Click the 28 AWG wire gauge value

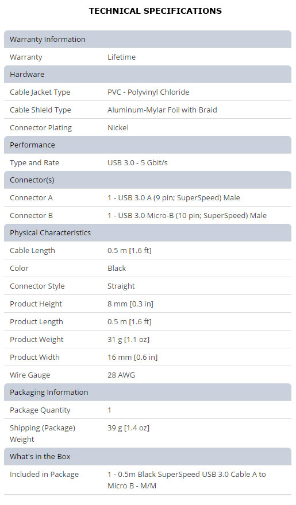coord(121,375)
